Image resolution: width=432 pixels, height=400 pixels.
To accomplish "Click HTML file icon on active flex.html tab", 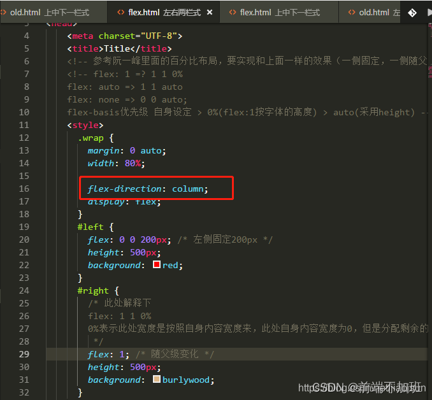I will pos(121,13).
